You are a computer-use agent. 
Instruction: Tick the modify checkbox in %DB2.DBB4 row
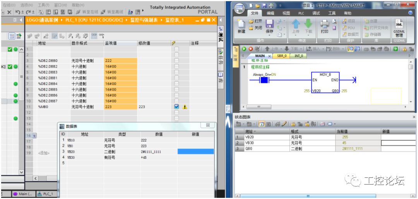[x=176, y=83]
